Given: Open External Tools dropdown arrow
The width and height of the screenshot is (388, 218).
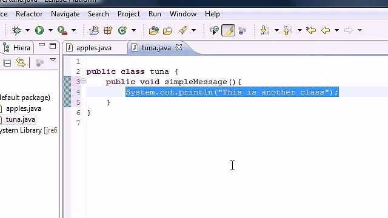Looking at the screenshot, I should 73,30.
